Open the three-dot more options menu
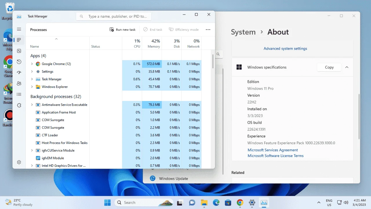 (x=208, y=30)
